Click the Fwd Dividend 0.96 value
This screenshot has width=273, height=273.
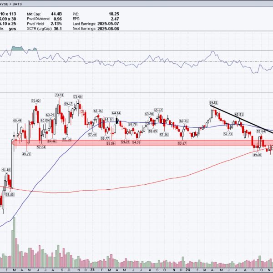[58, 19]
